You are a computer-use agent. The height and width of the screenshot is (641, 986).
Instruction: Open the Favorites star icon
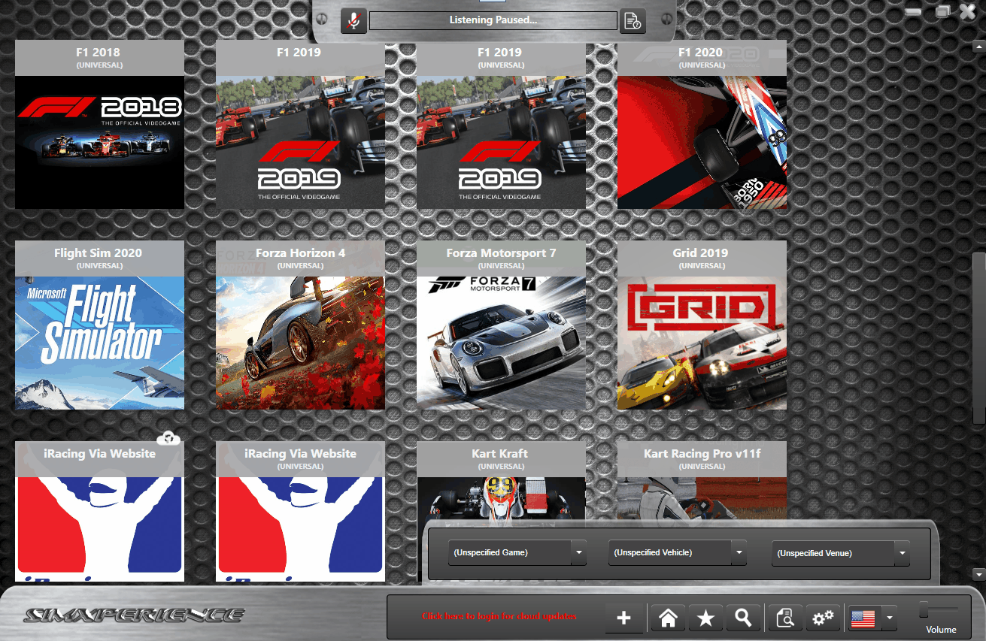[x=705, y=617]
